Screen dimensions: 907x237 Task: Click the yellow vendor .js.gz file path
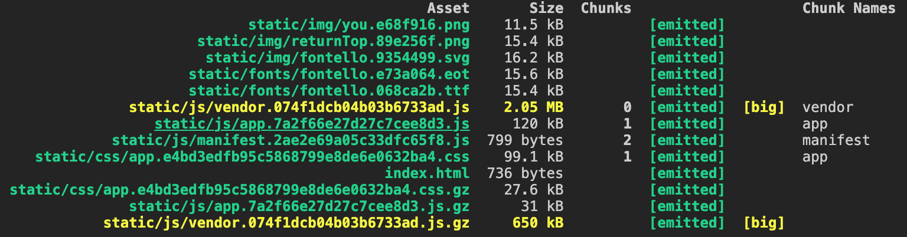pyautogui.click(x=286, y=223)
